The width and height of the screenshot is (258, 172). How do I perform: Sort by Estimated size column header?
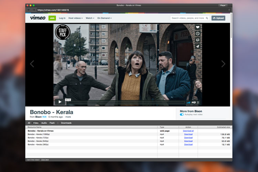tap(215, 127)
